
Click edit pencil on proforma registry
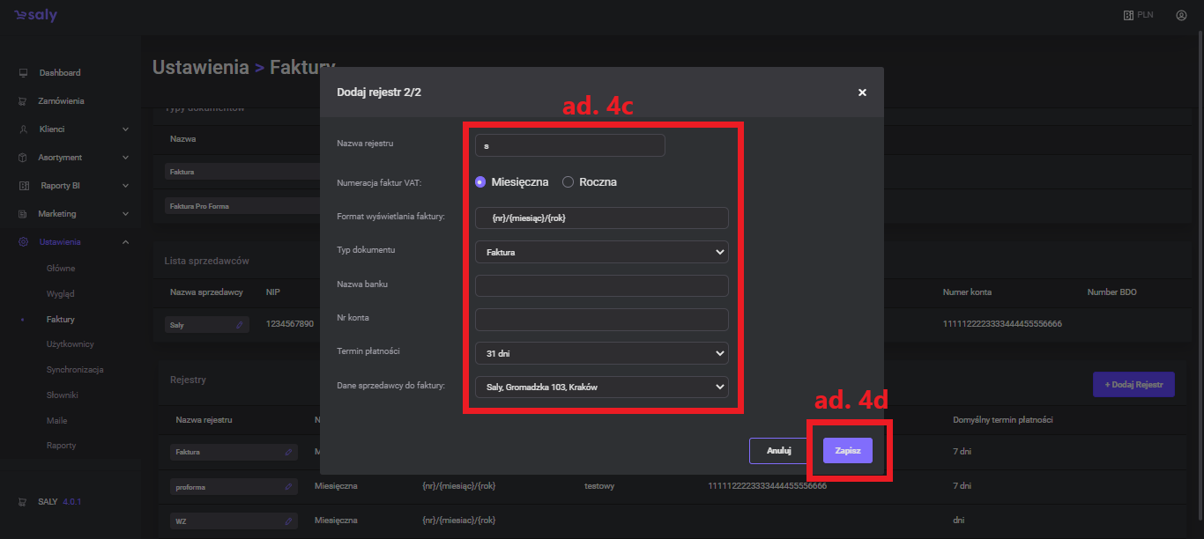[x=288, y=486]
